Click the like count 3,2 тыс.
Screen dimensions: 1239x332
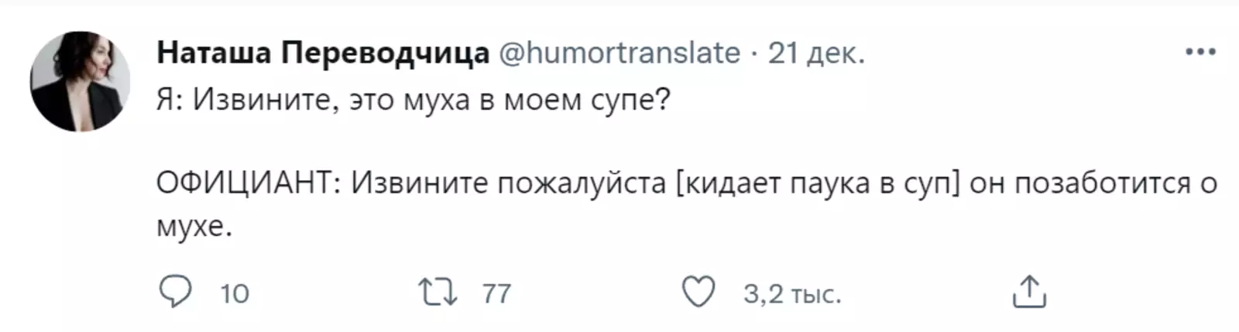click(791, 294)
